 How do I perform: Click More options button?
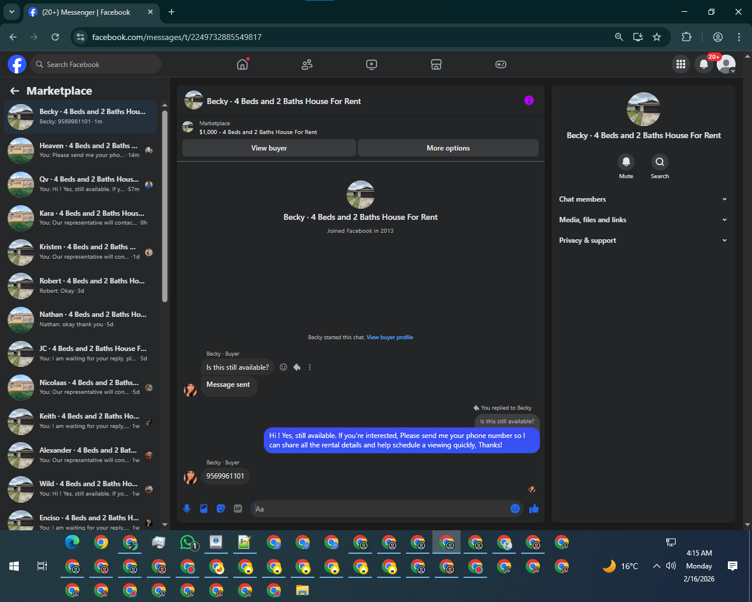pyautogui.click(x=448, y=148)
